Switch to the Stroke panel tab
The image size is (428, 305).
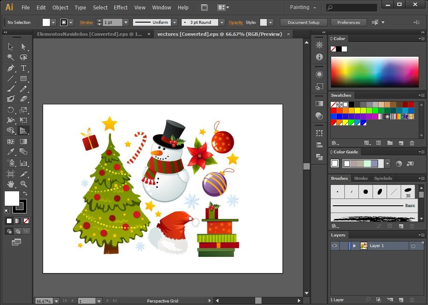tap(361, 178)
